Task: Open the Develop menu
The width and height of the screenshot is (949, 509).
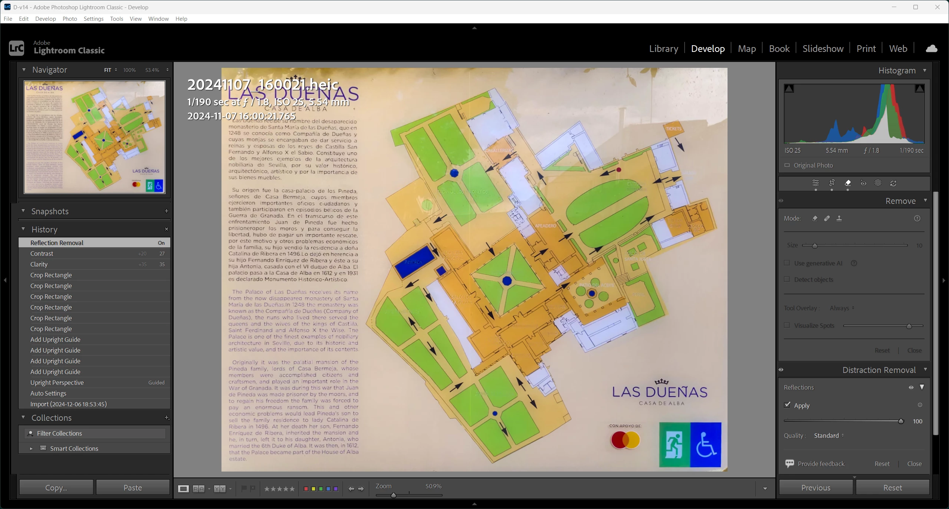Action: (x=46, y=19)
